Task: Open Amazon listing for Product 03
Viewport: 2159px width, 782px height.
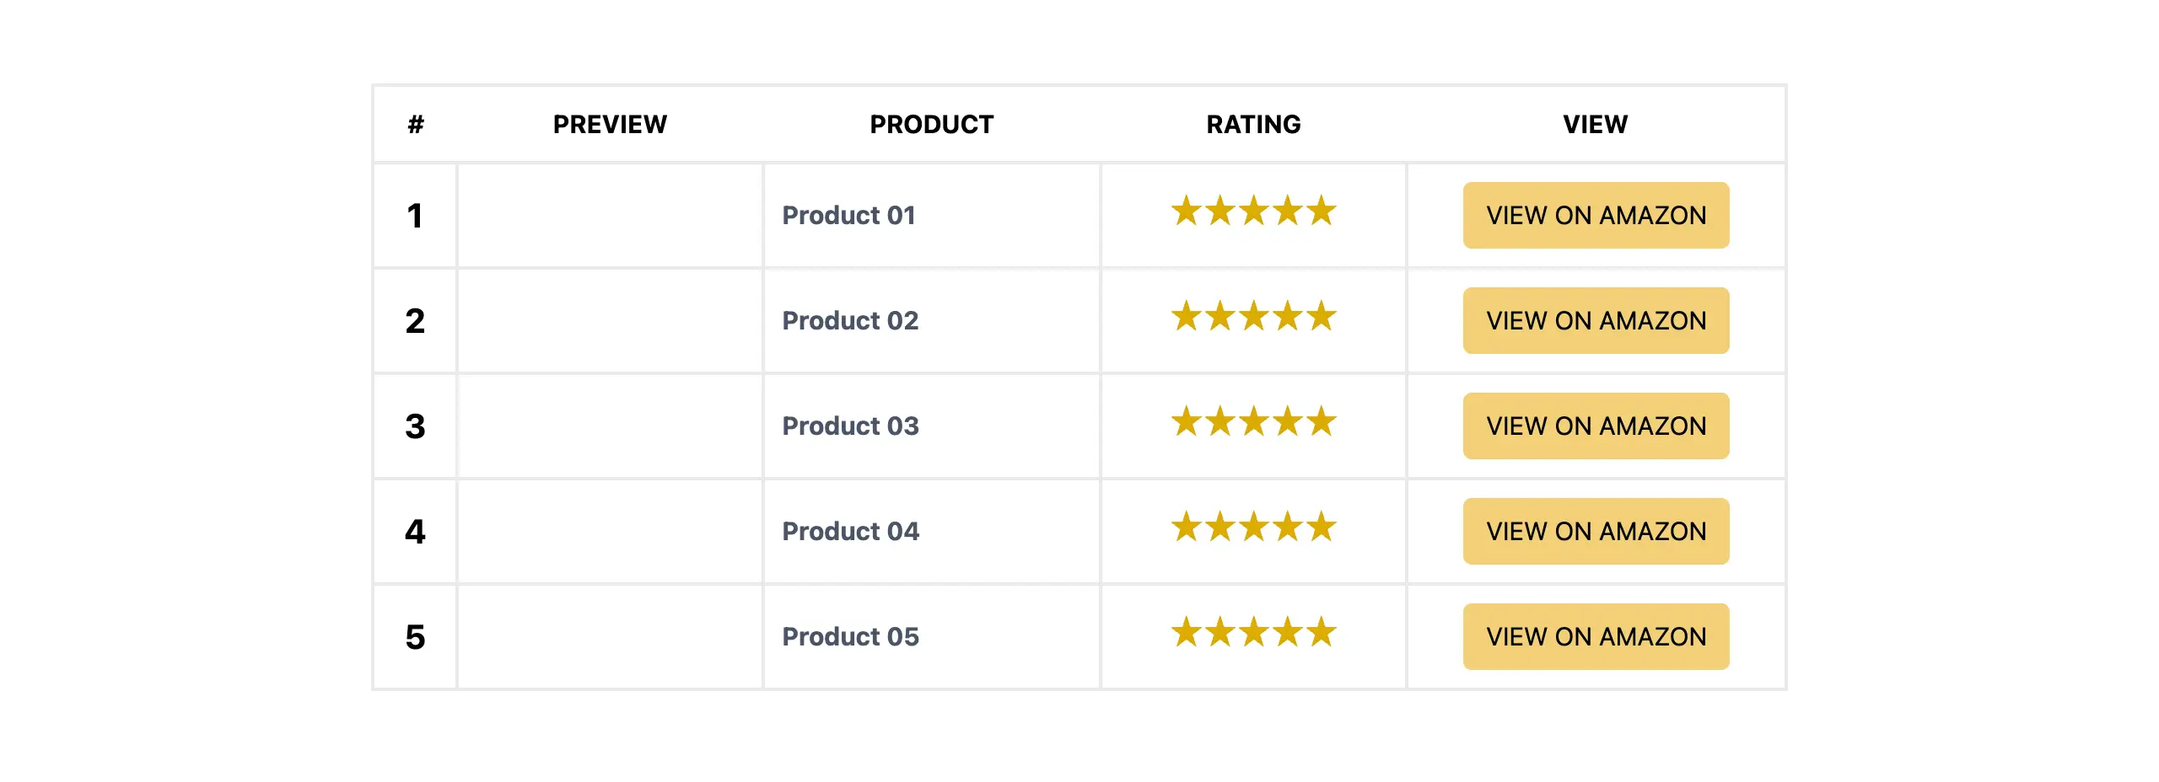Action: pos(1596,426)
